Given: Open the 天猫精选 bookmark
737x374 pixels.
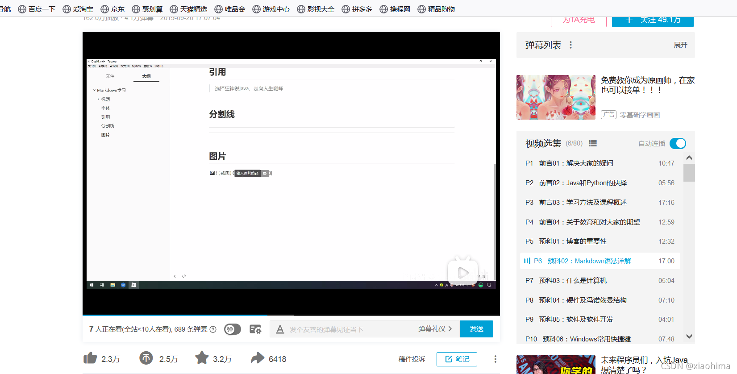Looking at the screenshot, I should [188, 9].
